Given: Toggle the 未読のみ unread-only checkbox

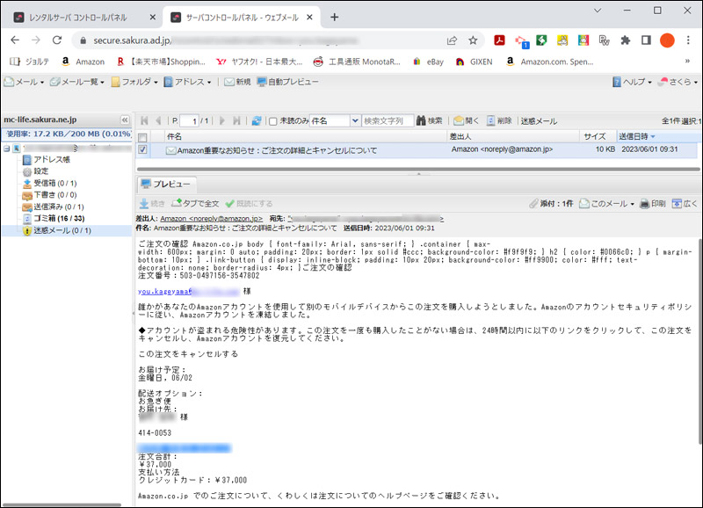Looking at the screenshot, I should (x=273, y=121).
